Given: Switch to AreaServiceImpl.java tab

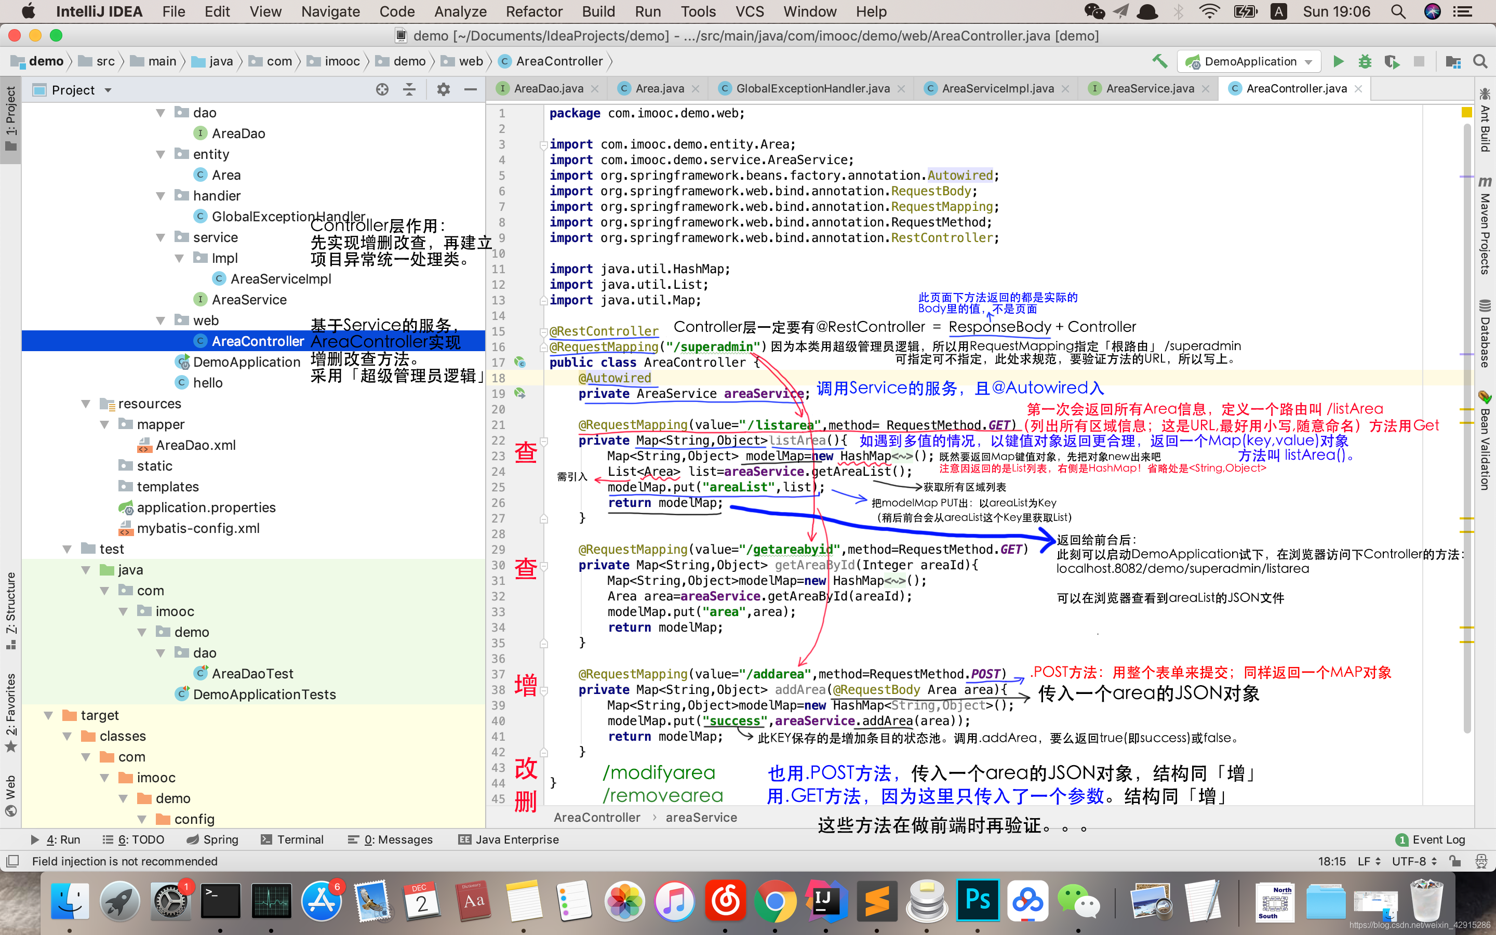Looking at the screenshot, I should pyautogui.click(x=997, y=88).
